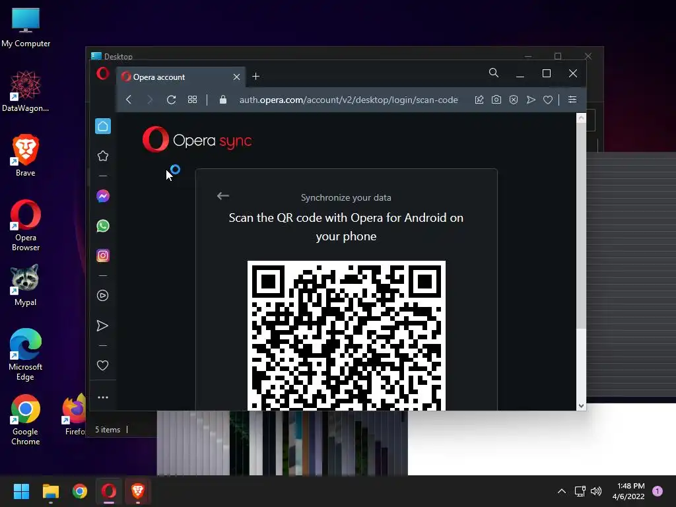The width and height of the screenshot is (676, 507).
Task: Click the padlock site security icon
Action: tap(223, 100)
